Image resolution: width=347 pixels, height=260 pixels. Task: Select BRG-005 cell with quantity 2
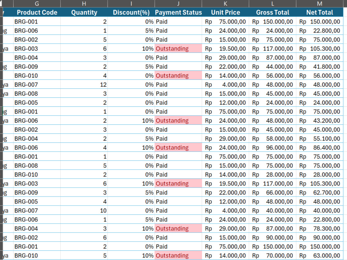(x=37, y=103)
